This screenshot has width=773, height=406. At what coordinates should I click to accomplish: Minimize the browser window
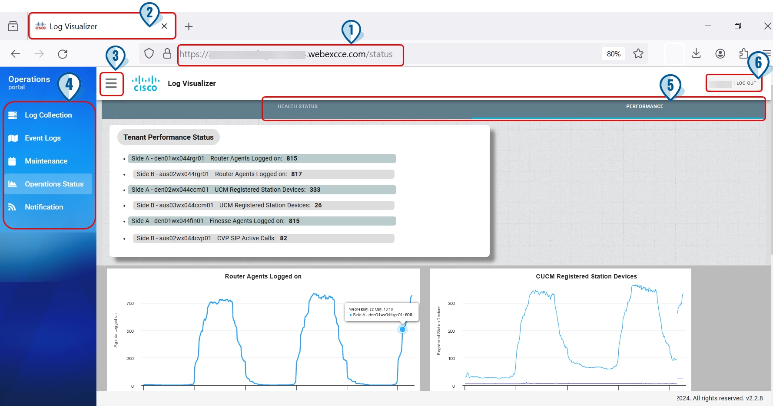coord(708,26)
